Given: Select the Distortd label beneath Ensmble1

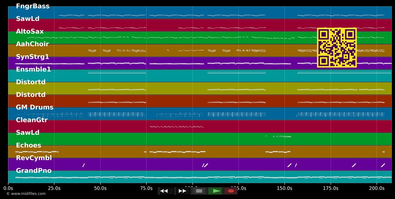Looking at the screenshot, I should (31, 82).
